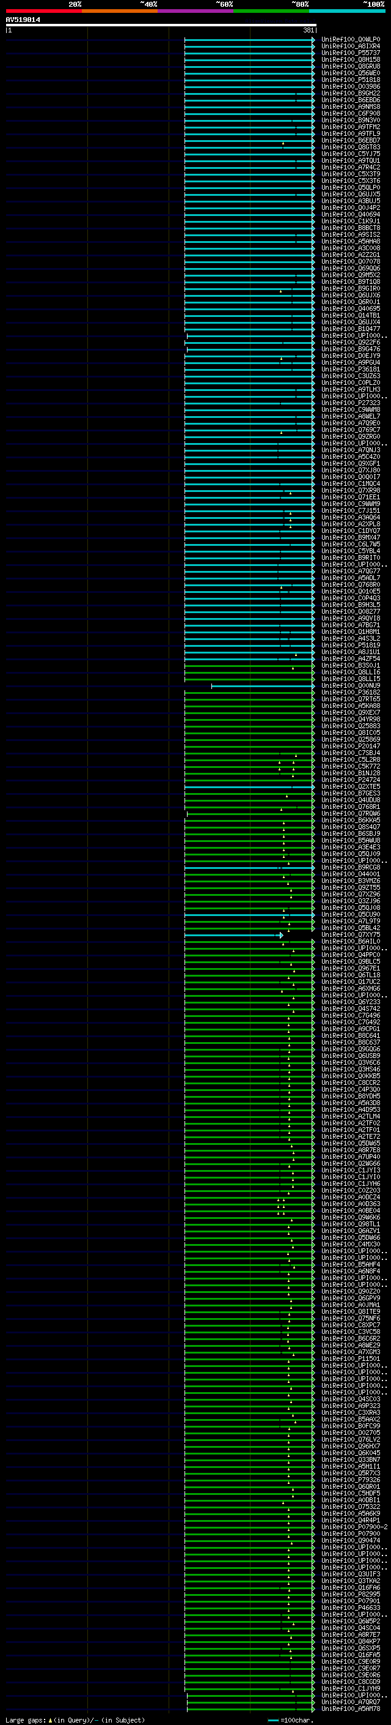The height and width of the screenshot is (1725, 391).
Task: Select the UniRef100_P79326 label
Action: pos(350,1480)
